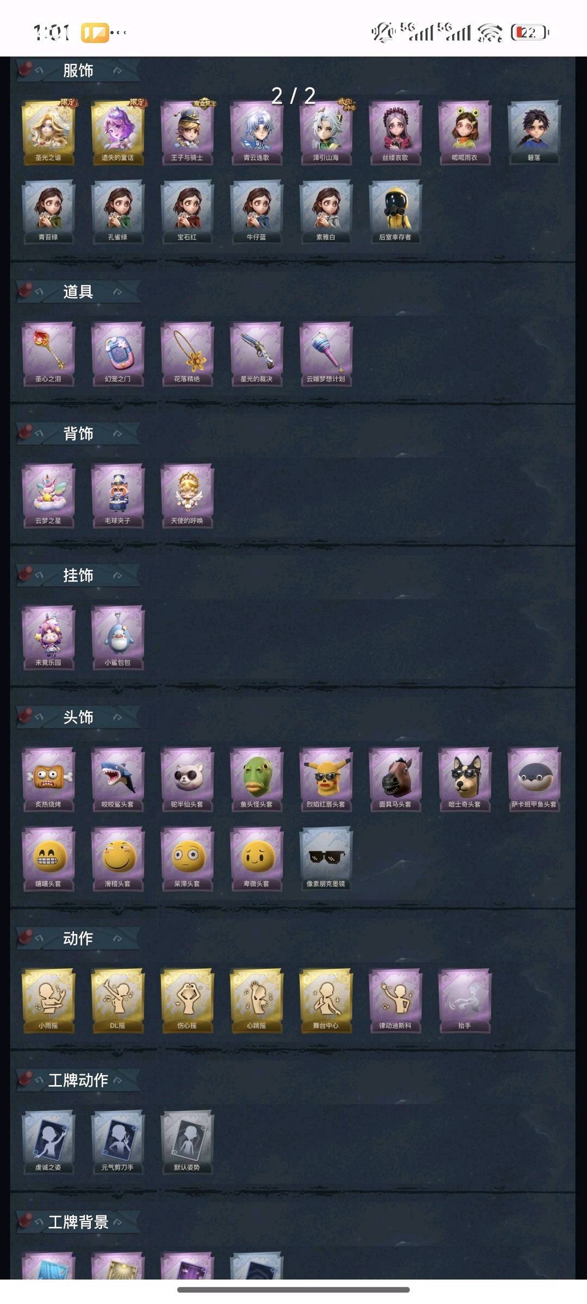Screen dimensions: 587x1304
Task: Open the 元气剪刀手 badge action
Action: coord(118,1142)
